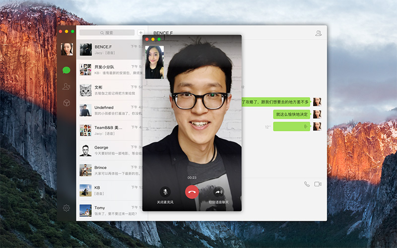Screen dimensions: 397x248
Task: Switch to voice chat with 切到语音聊天
Action: [218, 192]
